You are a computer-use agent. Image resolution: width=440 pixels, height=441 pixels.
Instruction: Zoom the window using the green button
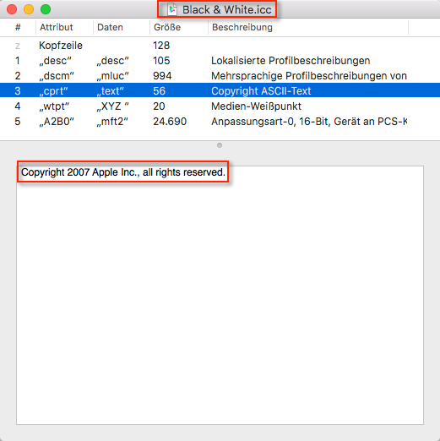tap(46, 9)
